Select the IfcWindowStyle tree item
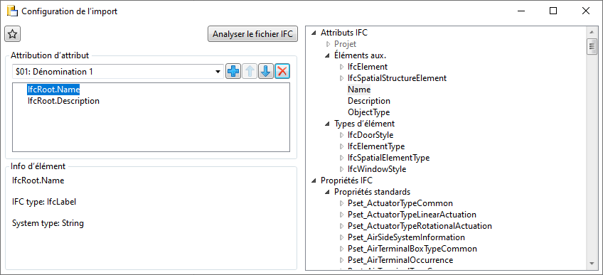This screenshot has height=275, width=603. 376,169
